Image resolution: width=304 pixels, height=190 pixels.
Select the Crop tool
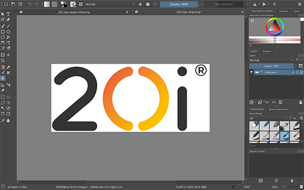3,61
